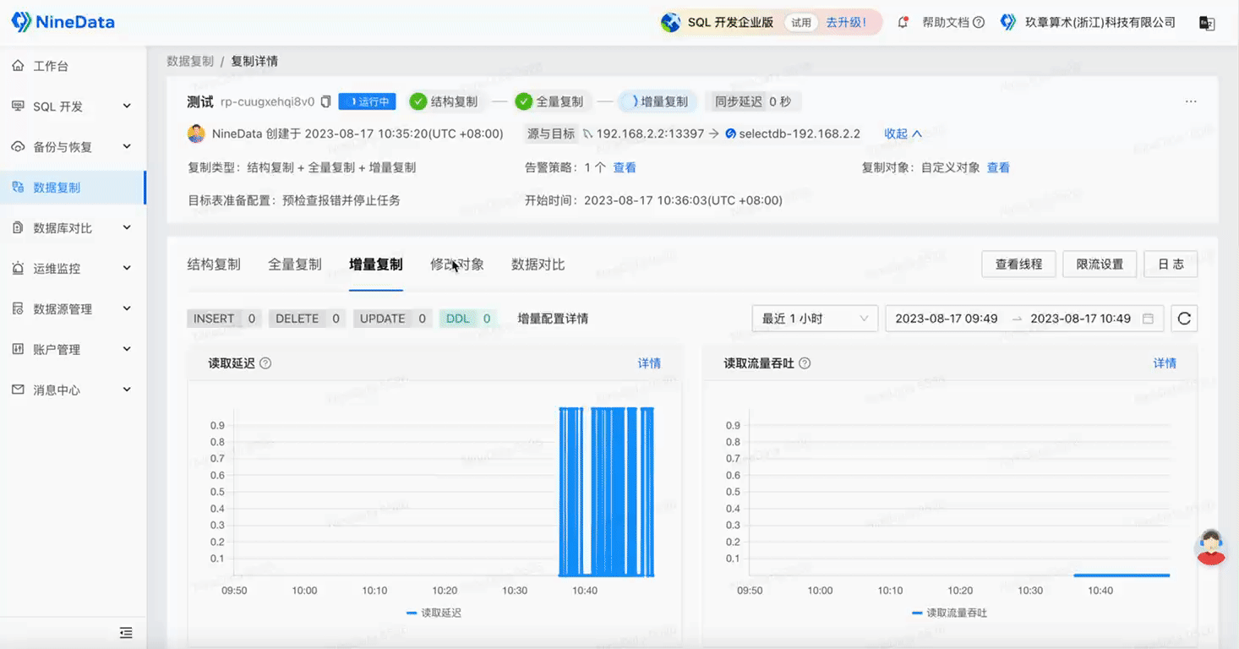Expand the 运维监控 sidebar menu
Image resolution: width=1239 pixels, height=649 pixels.
point(73,269)
